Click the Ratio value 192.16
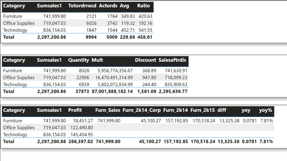 click(x=145, y=23)
